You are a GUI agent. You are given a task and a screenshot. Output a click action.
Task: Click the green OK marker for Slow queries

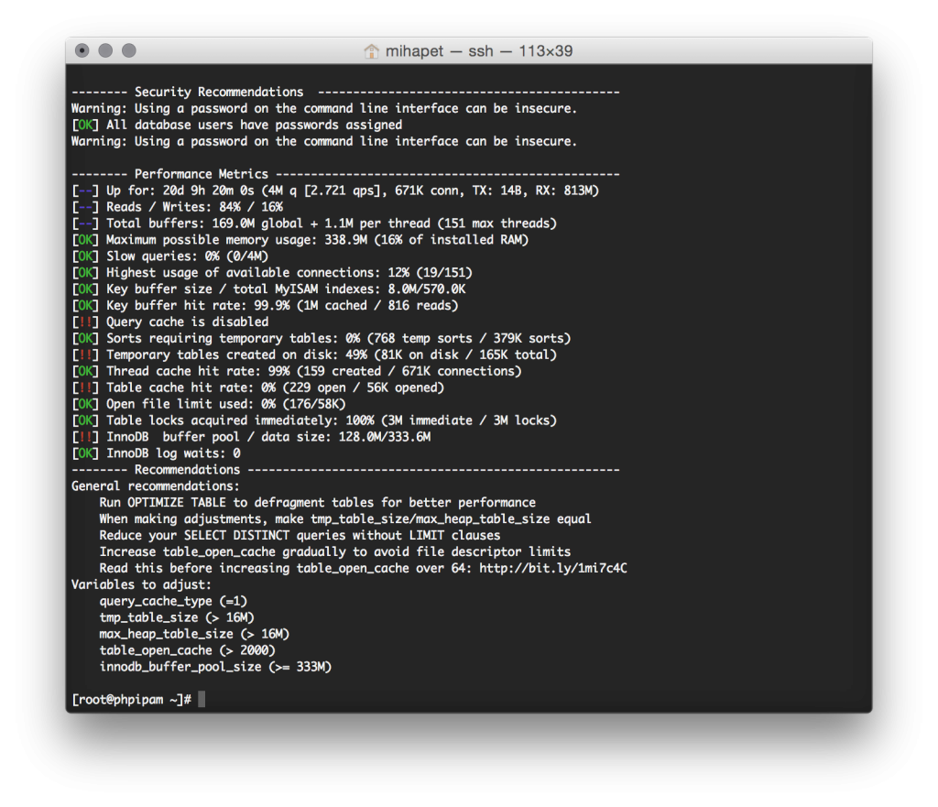coord(85,256)
